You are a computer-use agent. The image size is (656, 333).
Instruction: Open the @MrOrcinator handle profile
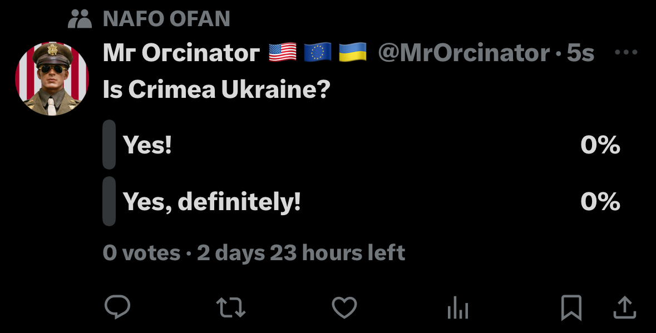[x=463, y=53]
